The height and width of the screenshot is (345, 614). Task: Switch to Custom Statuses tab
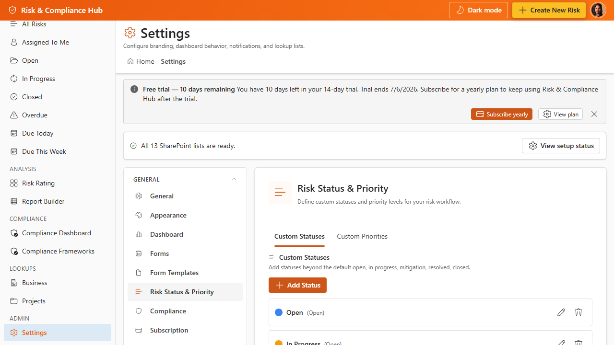click(299, 236)
